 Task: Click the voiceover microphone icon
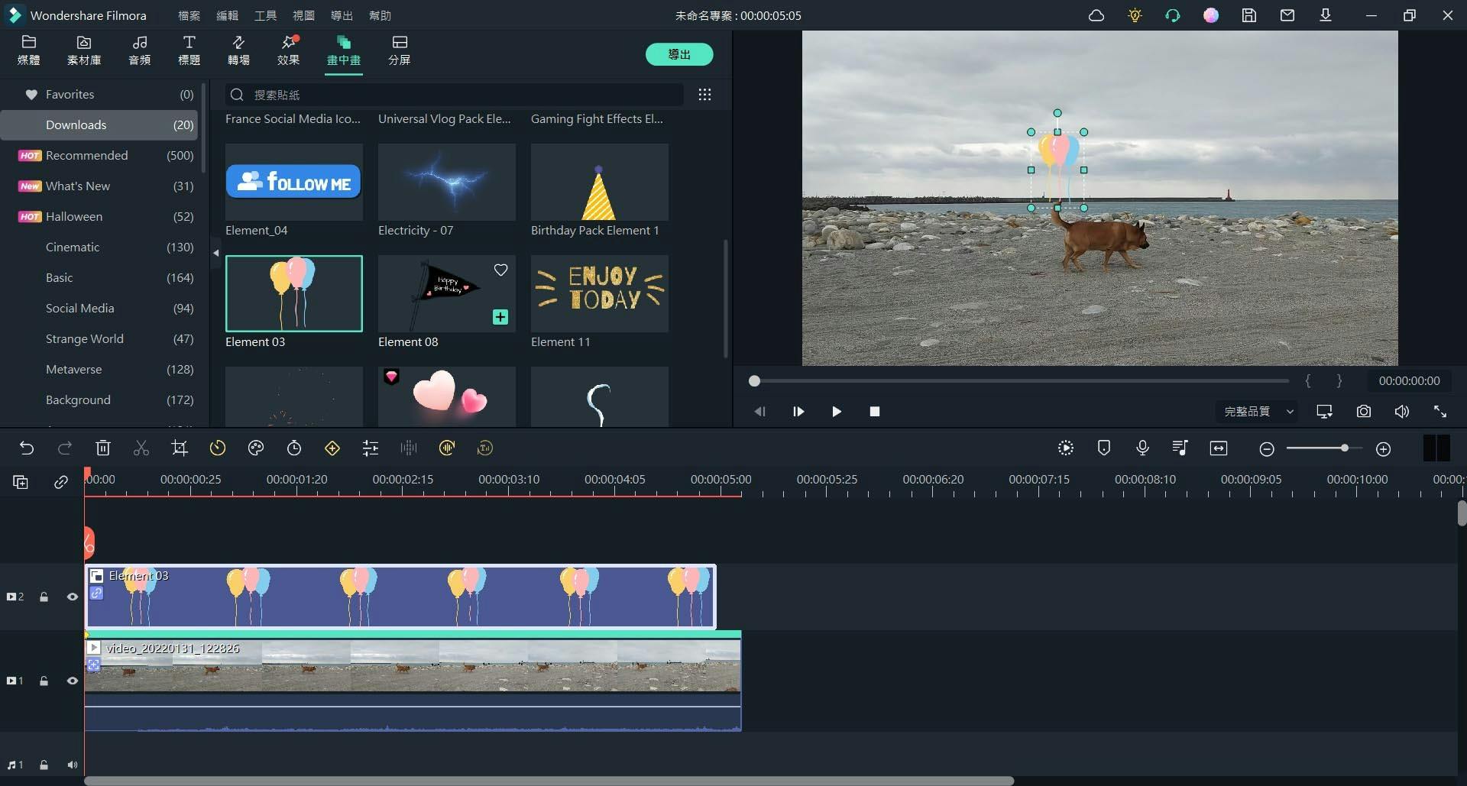[1142, 448]
